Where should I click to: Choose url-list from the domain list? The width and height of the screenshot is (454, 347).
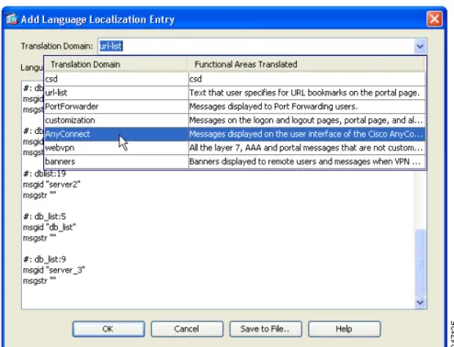235,93
